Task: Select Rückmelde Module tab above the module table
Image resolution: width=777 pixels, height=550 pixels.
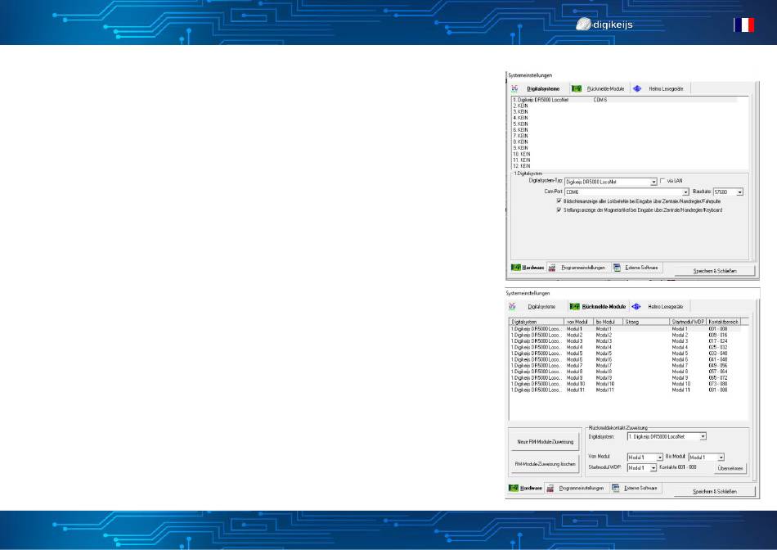Action: [x=598, y=307]
